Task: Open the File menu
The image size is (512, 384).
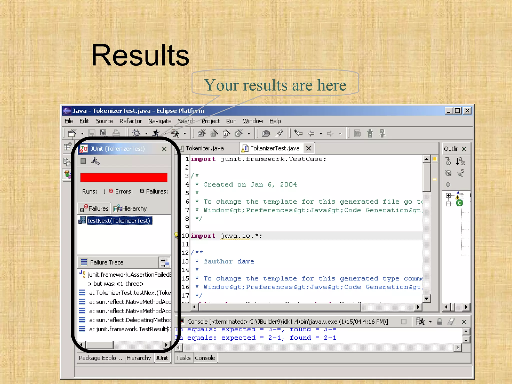Action: tap(69, 121)
